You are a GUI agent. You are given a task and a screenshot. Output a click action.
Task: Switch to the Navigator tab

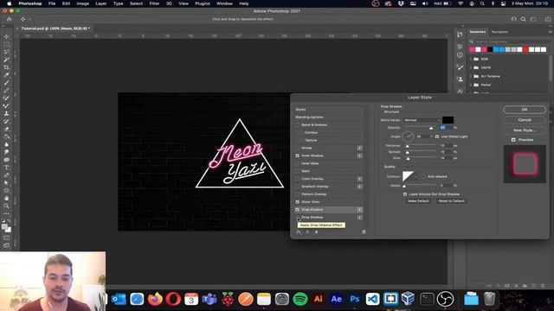[499, 32]
